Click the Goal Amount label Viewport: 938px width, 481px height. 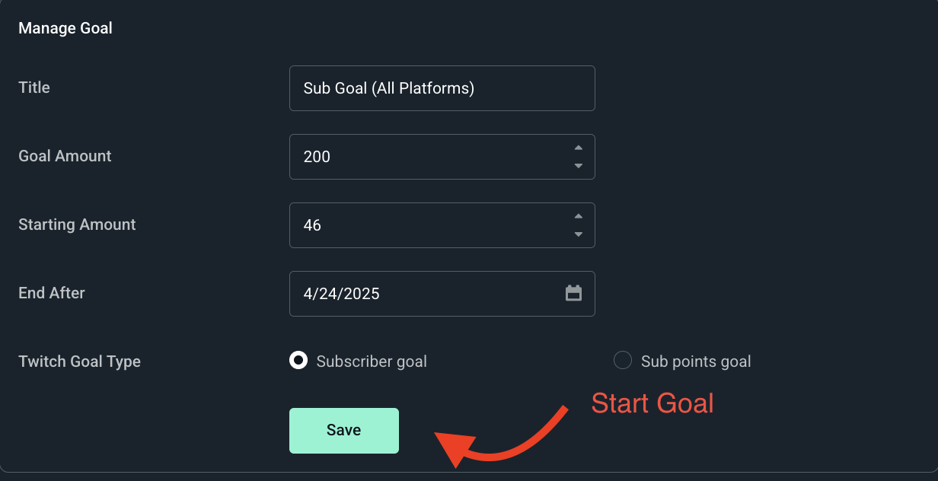[65, 156]
